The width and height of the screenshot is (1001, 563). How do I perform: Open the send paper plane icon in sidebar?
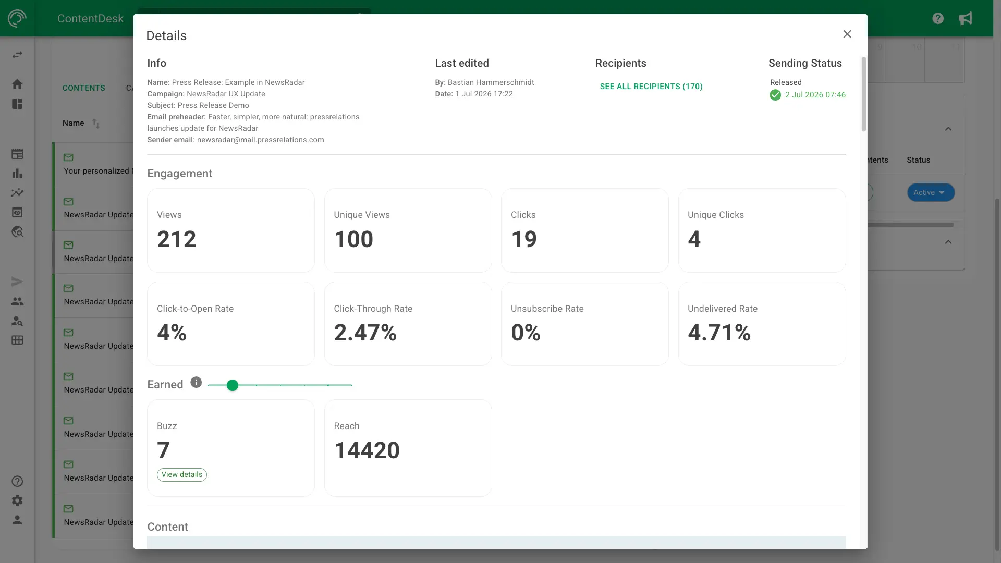[x=17, y=282]
